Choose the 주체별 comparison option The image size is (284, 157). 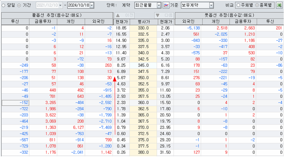click(x=239, y=5)
